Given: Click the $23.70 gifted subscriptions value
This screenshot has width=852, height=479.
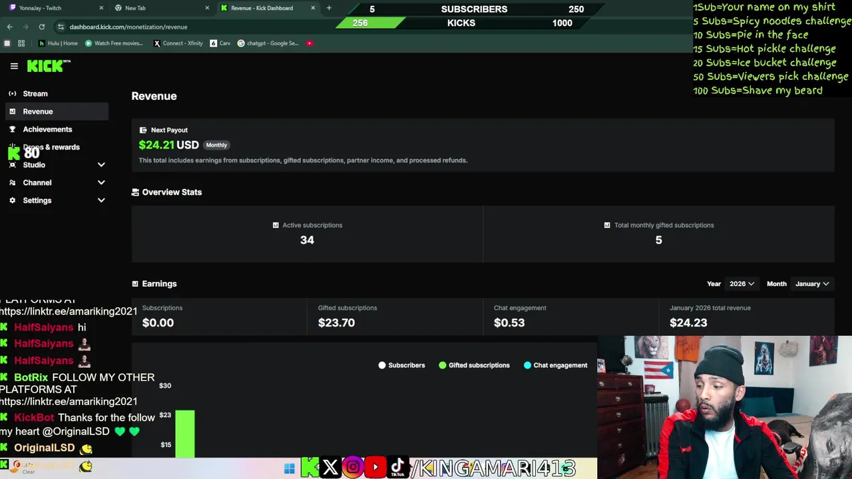Looking at the screenshot, I should pyautogui.click(x=336, y=323).
